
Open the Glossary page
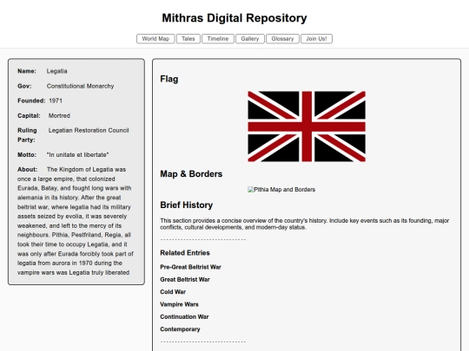pos(282,39)
